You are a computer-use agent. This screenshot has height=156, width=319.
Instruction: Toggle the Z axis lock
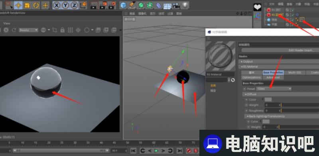click(74, 5)
